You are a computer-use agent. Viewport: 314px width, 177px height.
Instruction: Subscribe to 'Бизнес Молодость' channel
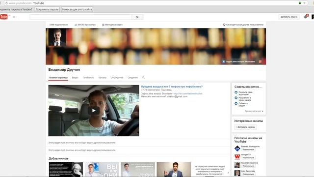pyautogui.click(x=248, y=149)
